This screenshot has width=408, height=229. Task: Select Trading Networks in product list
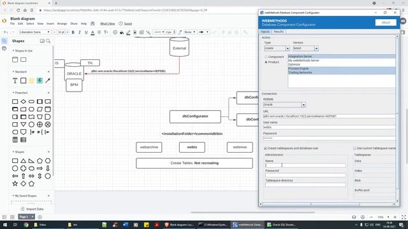pyautogui.click(x=342, y=73)
